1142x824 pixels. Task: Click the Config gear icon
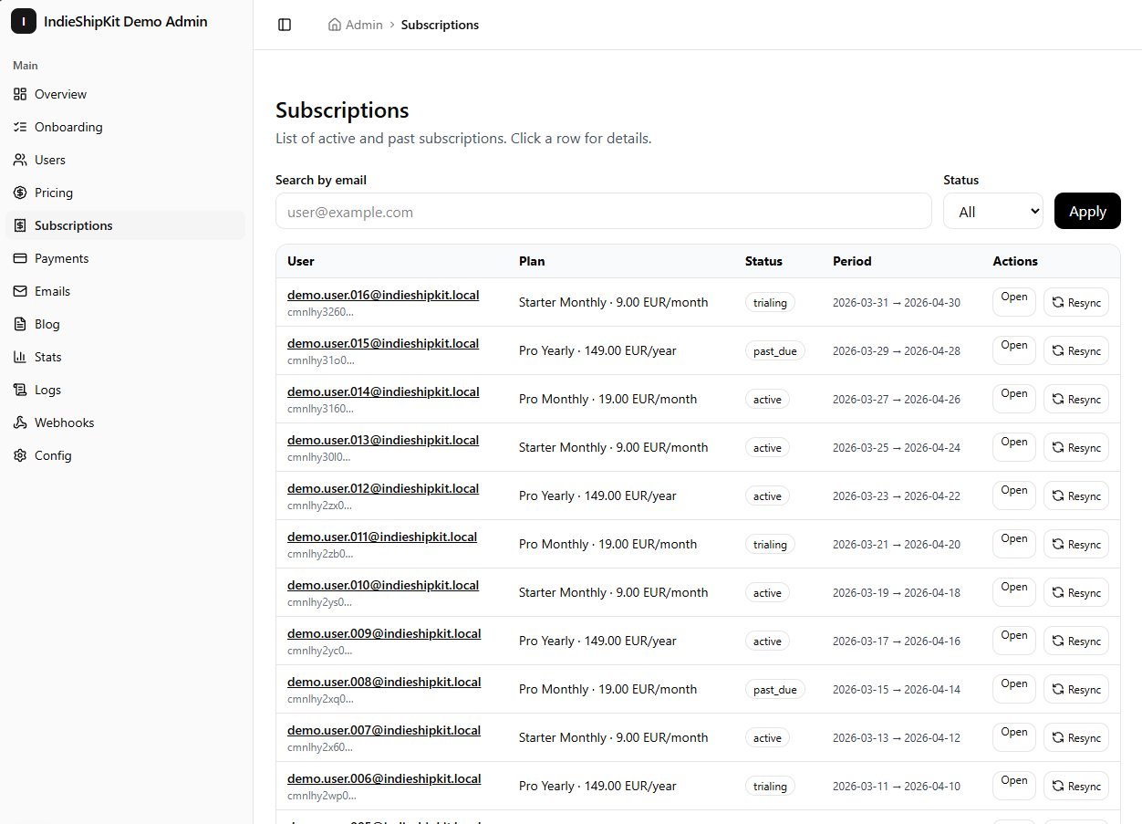click(20, 455)
